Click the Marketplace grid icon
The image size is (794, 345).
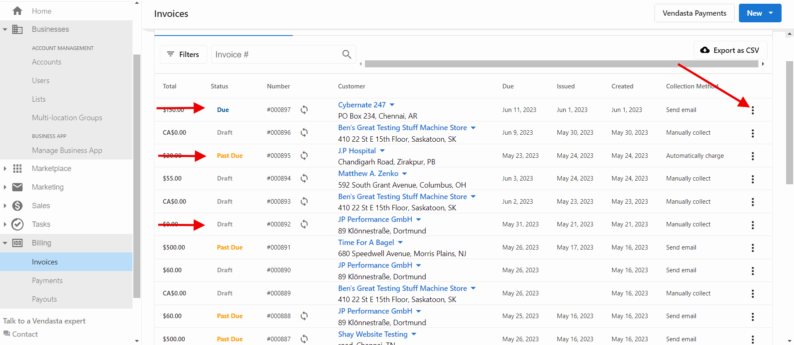[17, 169]
